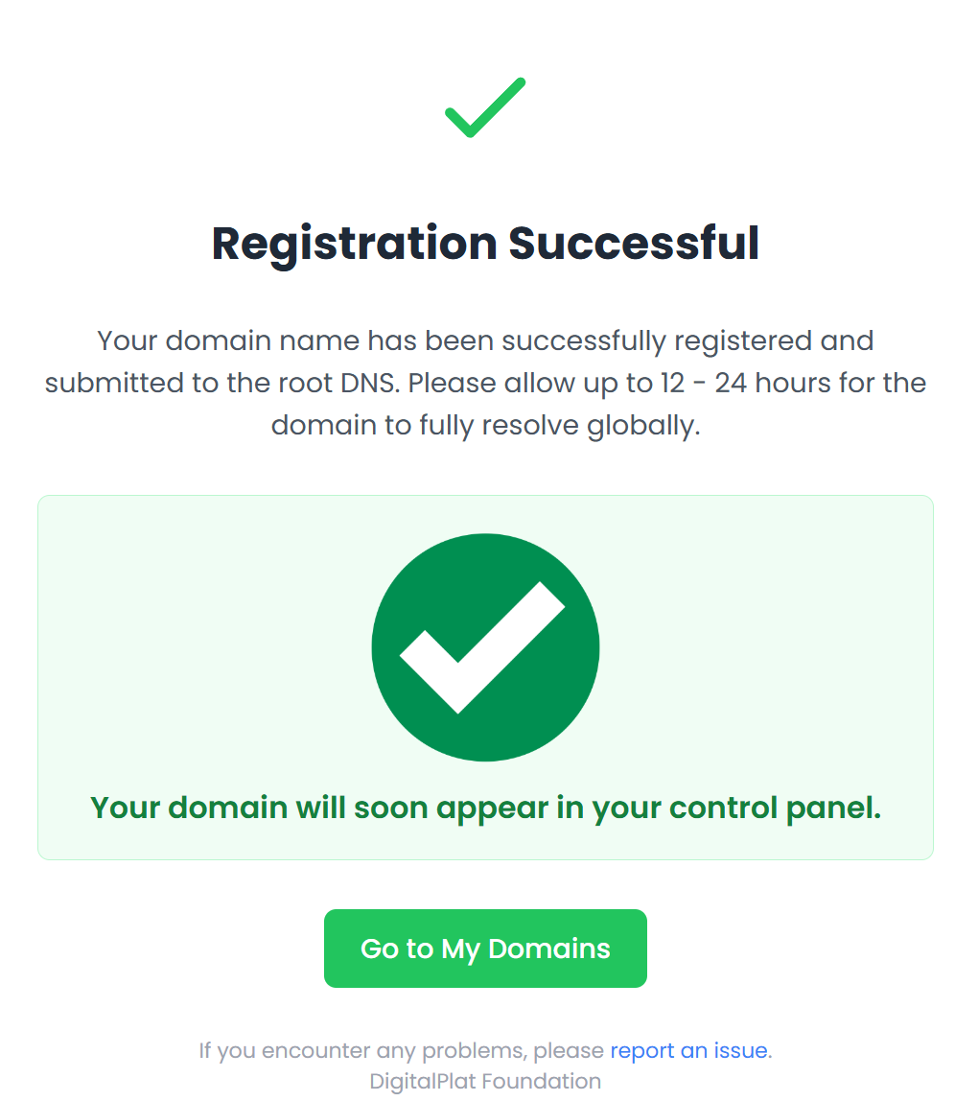The height and width of the screenshot is (1101, 978).
Task: Click the small green checkmark at top
Action: 485,107
